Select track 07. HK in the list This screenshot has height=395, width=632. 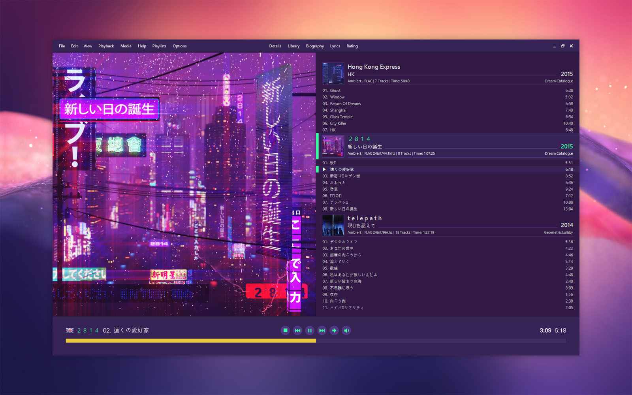click(448, 130)
